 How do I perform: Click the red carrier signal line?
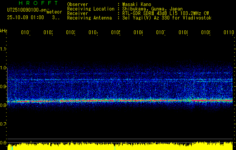click(x=113, y=100)
